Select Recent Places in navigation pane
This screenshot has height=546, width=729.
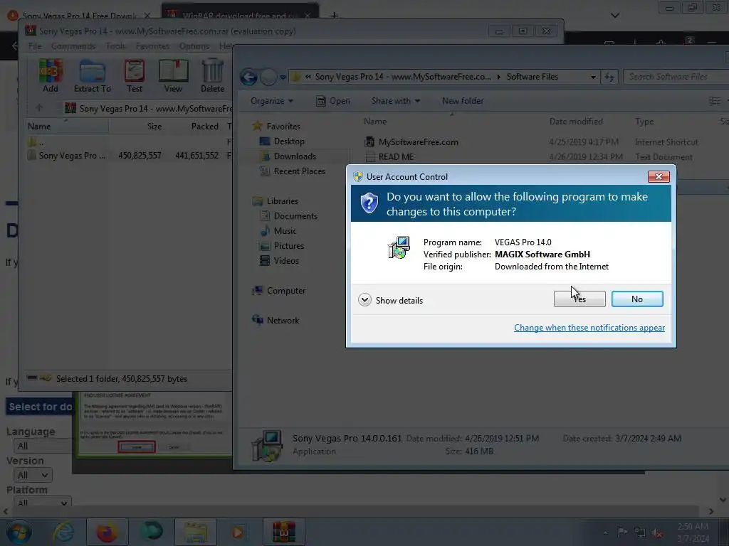point(293,171)
